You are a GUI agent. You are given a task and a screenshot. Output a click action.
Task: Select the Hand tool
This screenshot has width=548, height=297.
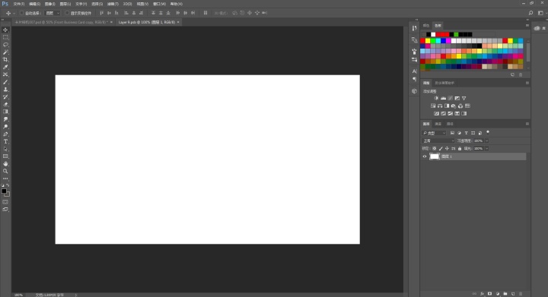point(5,164)
